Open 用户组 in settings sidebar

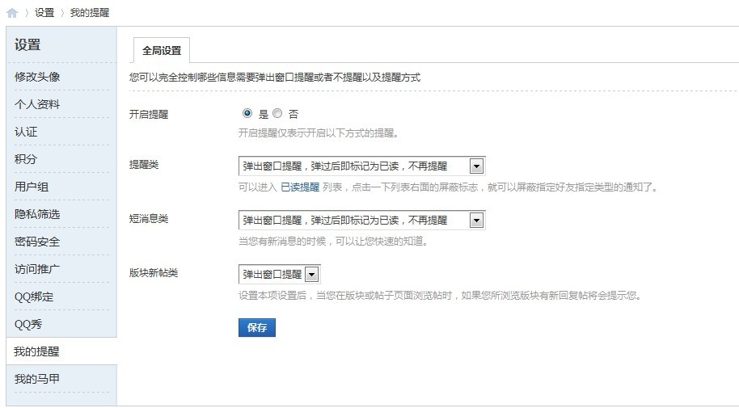[32, 187]
